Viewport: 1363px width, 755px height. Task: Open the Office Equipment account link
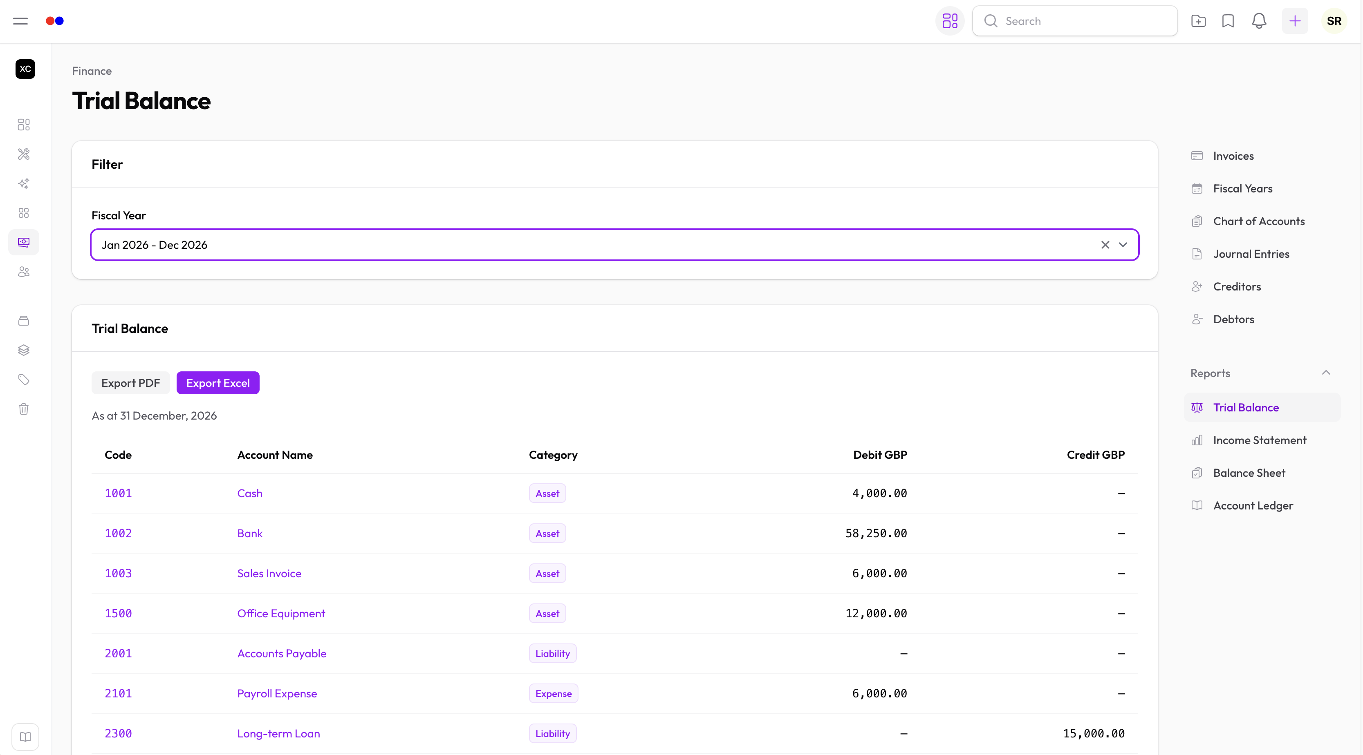coord(281,613)
